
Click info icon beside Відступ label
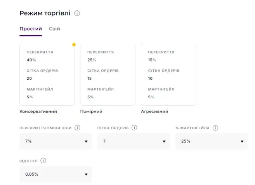click(x=43, y=161)
